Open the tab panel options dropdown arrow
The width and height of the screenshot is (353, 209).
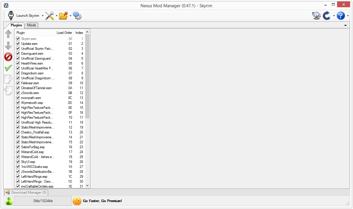click(x=345, y=25)
